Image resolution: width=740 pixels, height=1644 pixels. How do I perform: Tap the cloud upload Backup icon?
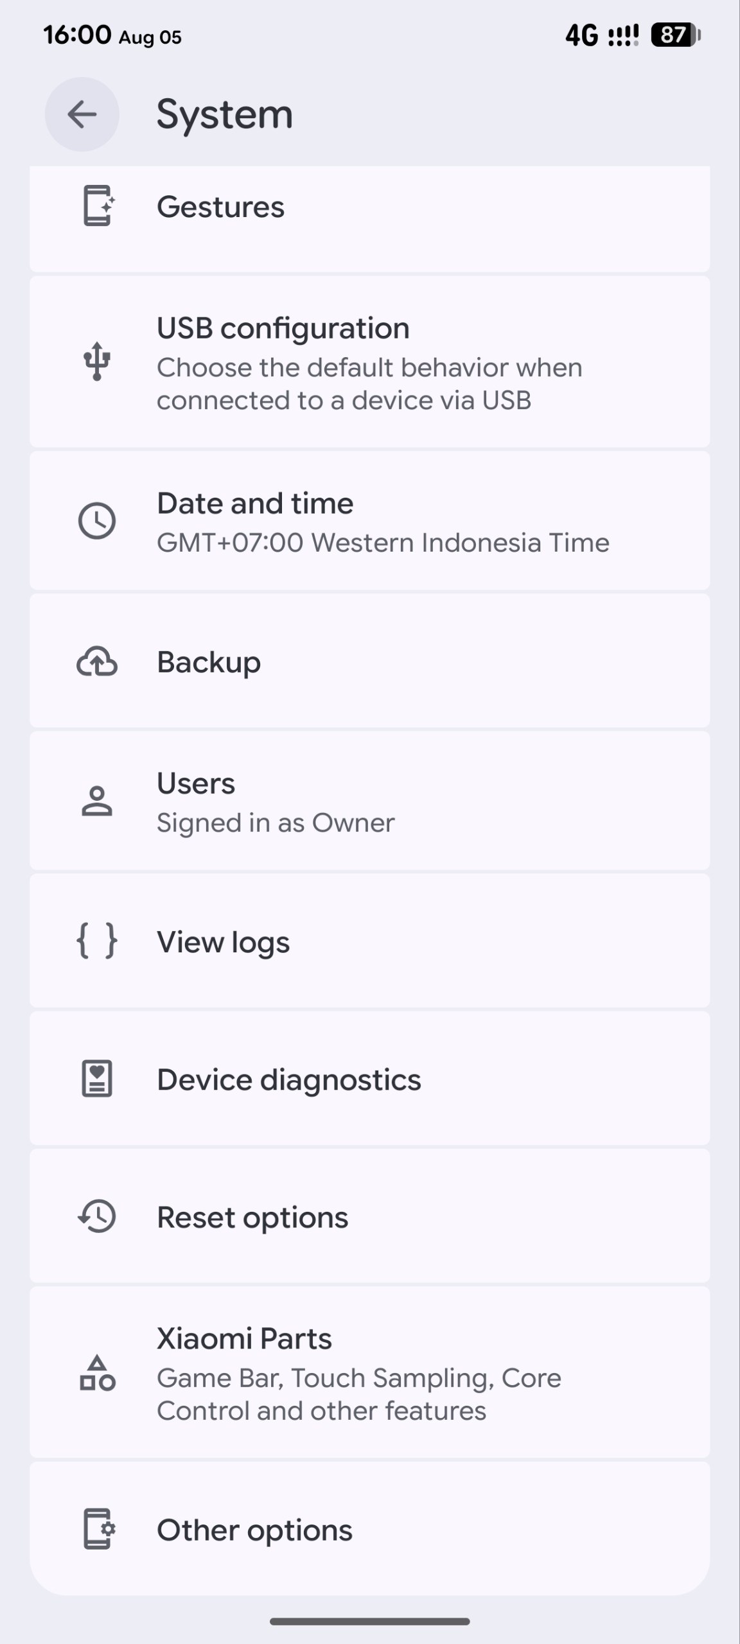[97, 661]
